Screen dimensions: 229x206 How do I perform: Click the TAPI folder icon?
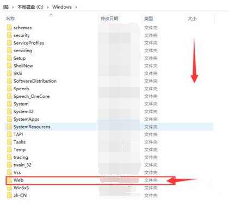pyautogui.click(x=9, y=134)
